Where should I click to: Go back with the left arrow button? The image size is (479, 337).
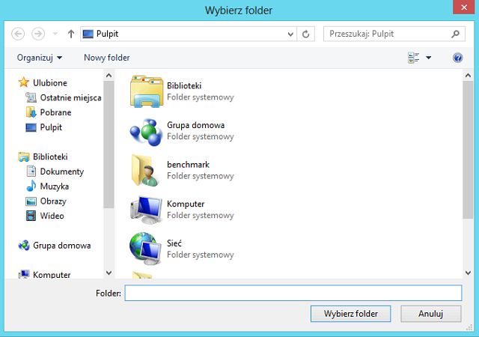[x=18, y=34]
